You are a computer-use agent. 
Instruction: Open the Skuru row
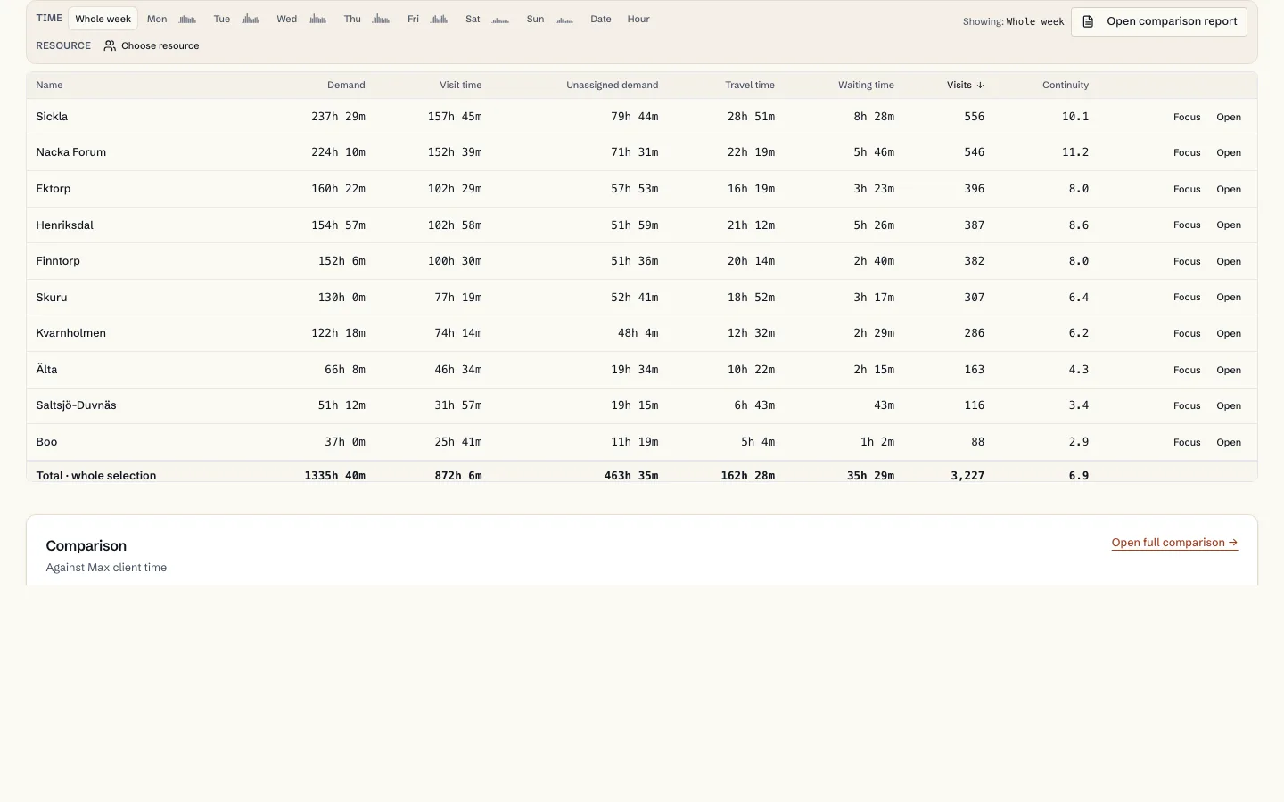click(1229, 298)
